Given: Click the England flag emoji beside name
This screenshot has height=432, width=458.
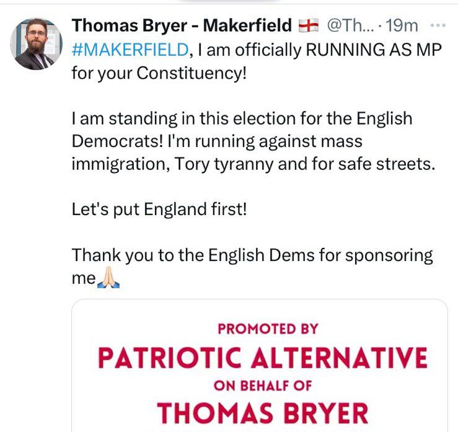Looking at the screenshot, I should click(x=307, y=26).
